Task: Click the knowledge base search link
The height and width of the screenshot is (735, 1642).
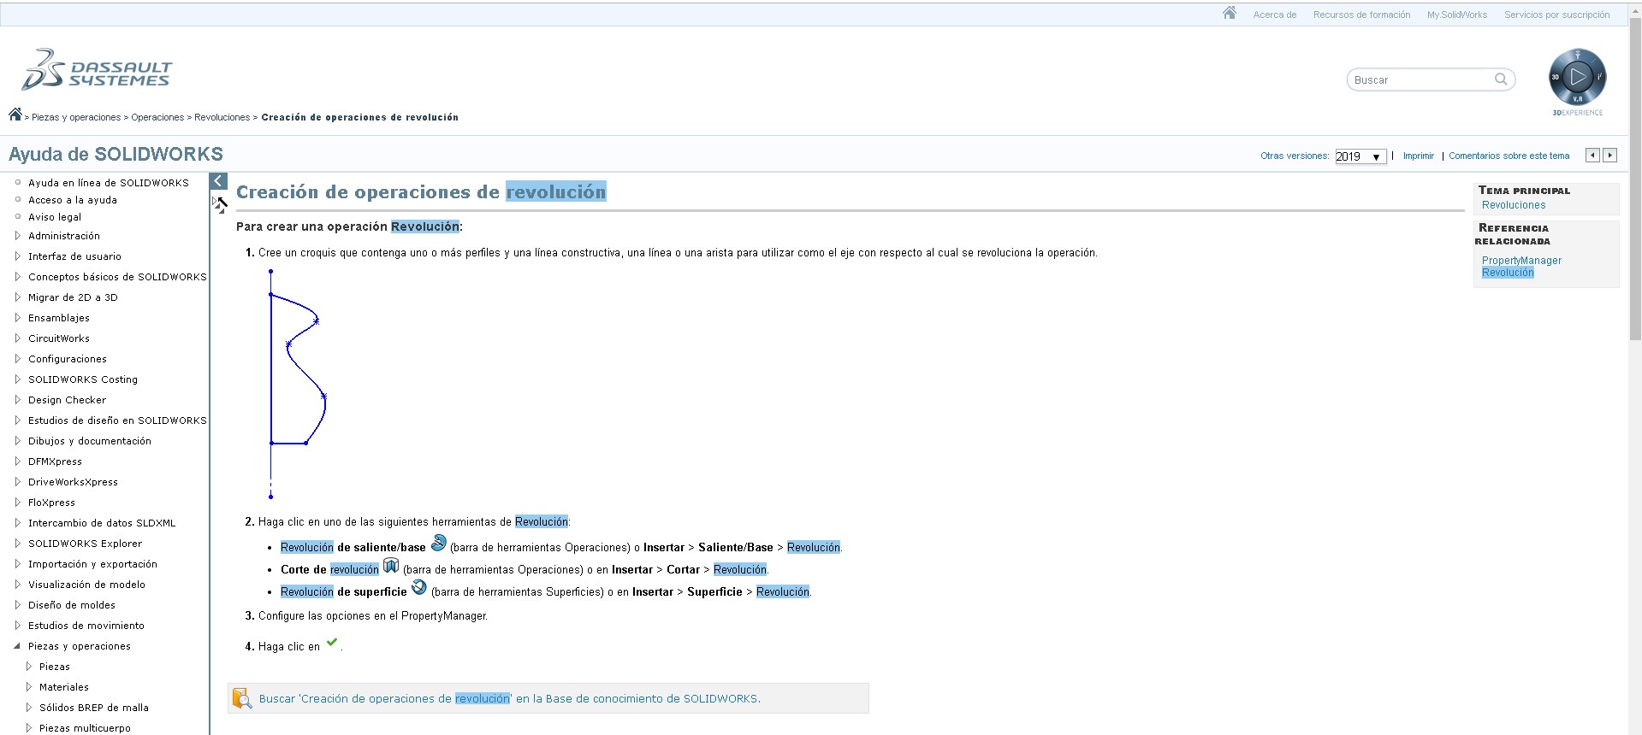Action: click(509, 698)
